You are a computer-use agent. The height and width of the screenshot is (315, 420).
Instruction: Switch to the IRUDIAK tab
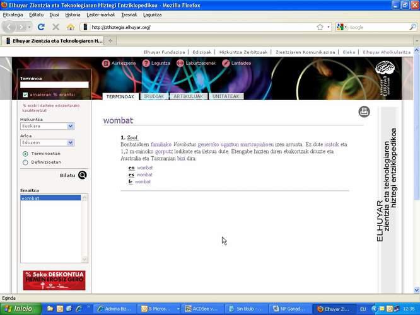(x=154, y=96)
